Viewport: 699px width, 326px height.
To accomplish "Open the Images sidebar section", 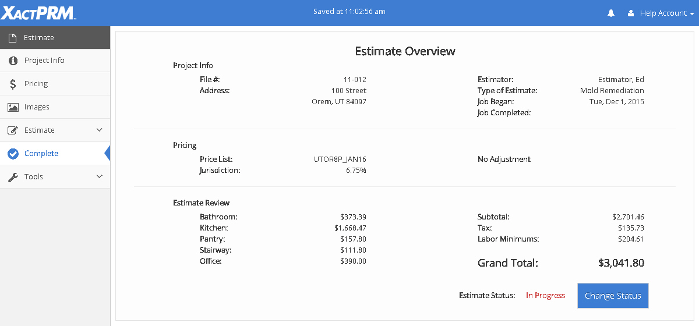I will click(37, 107).
